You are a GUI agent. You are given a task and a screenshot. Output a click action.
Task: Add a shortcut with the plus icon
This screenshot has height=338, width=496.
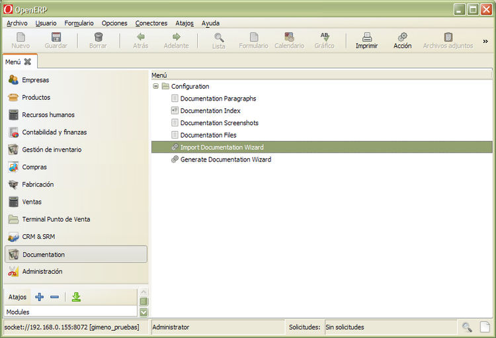[x=40, y=297]
